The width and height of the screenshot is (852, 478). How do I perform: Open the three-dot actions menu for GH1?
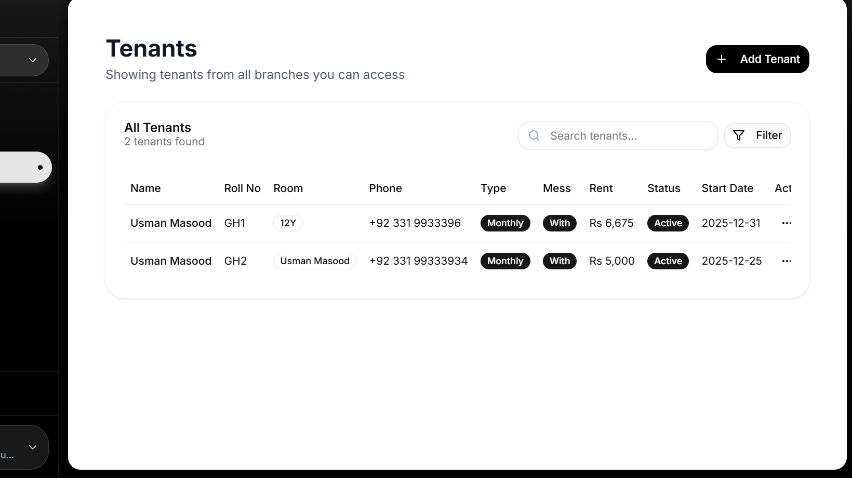pyautogui.click(x=786, y=223)
